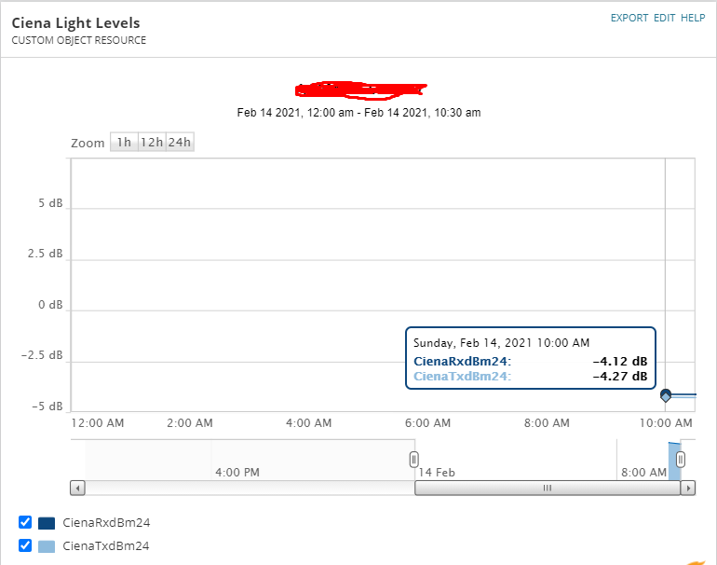
Task: Click the CienaRxdBm24 legend label
Action: tap(106, 522)
